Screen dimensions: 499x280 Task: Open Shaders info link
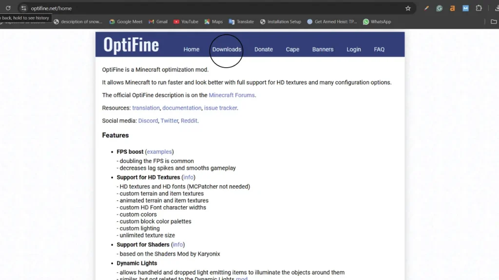[x=177, y=245]
